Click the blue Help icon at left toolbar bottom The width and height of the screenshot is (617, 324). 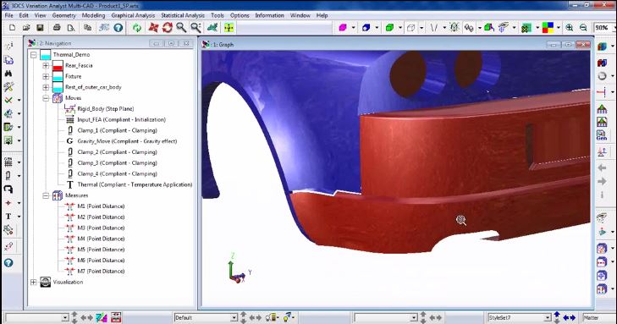point(8,262)
